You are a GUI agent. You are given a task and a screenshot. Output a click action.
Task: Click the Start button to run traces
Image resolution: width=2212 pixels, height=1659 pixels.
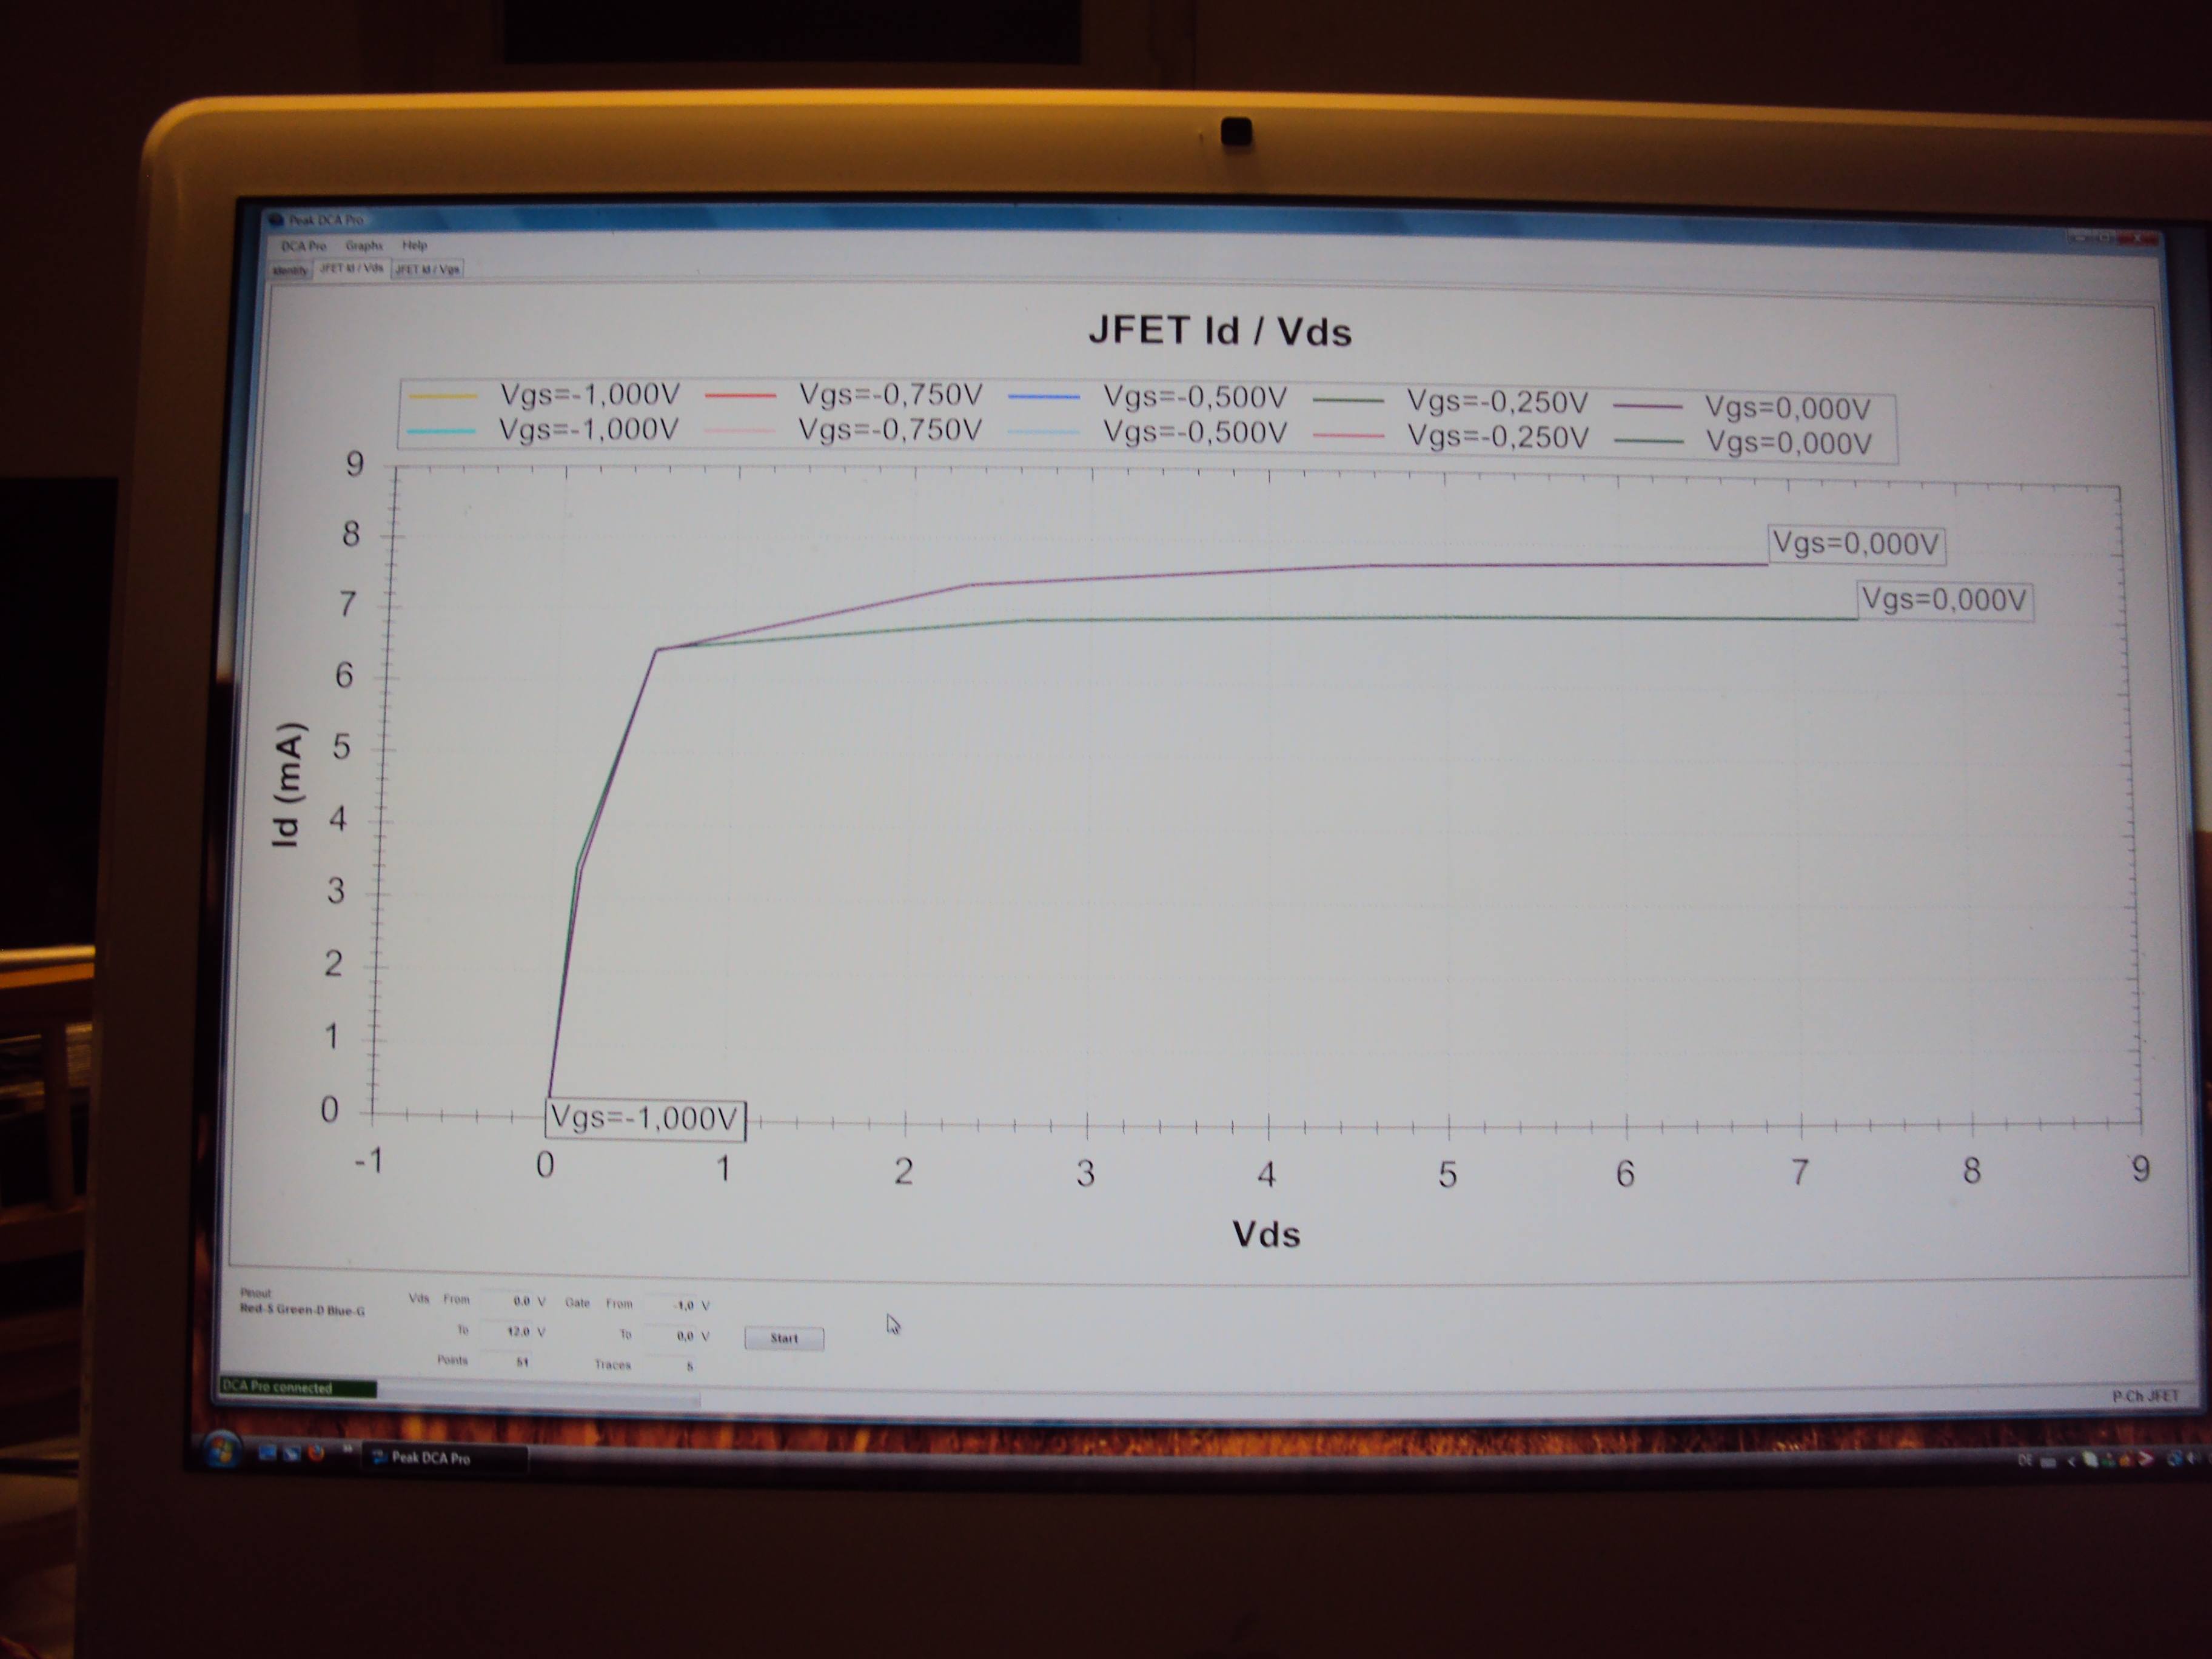[x=784, y=1338]
